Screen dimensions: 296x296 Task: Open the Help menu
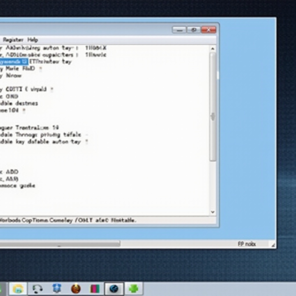click(33, 40)
